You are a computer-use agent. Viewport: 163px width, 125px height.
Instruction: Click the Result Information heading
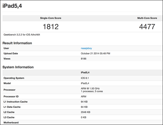[x=17, y=43]
